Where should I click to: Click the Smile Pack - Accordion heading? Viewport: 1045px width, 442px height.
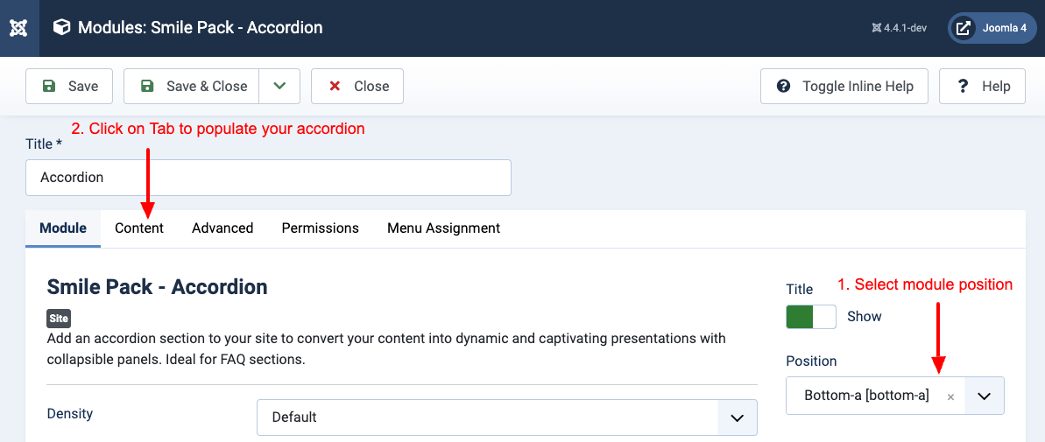click(158, 287)
